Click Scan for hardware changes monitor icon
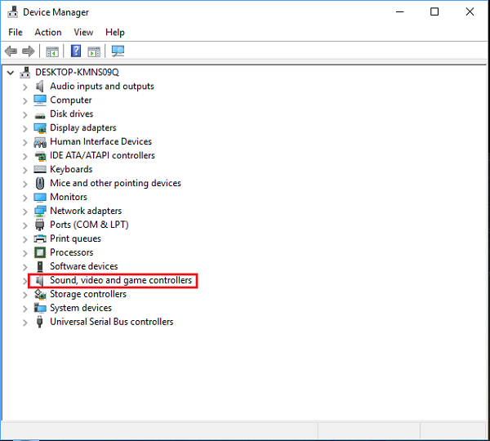This screenshot has width=490, height=441. tap(118, 51)
